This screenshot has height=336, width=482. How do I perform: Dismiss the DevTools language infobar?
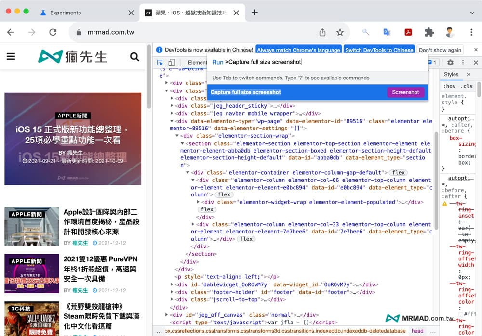click(476, 50)
